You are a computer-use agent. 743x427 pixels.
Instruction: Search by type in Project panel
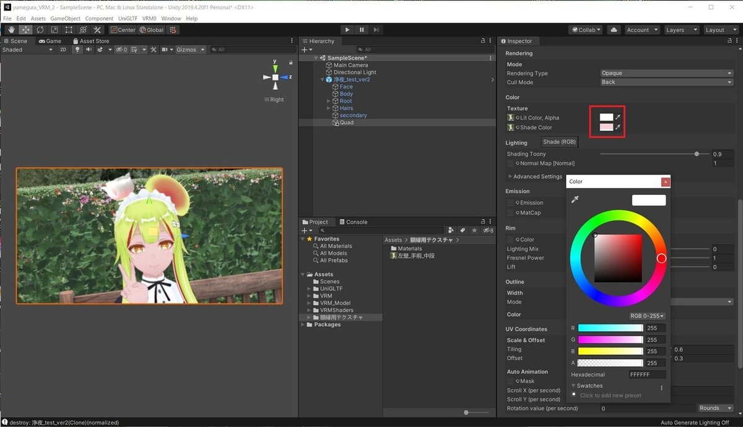pos(451,230)
